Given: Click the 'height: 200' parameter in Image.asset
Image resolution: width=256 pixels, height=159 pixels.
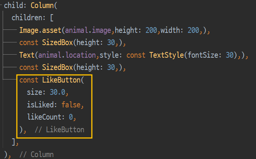Looking at the screenshot, I should [x=136, y=30].
